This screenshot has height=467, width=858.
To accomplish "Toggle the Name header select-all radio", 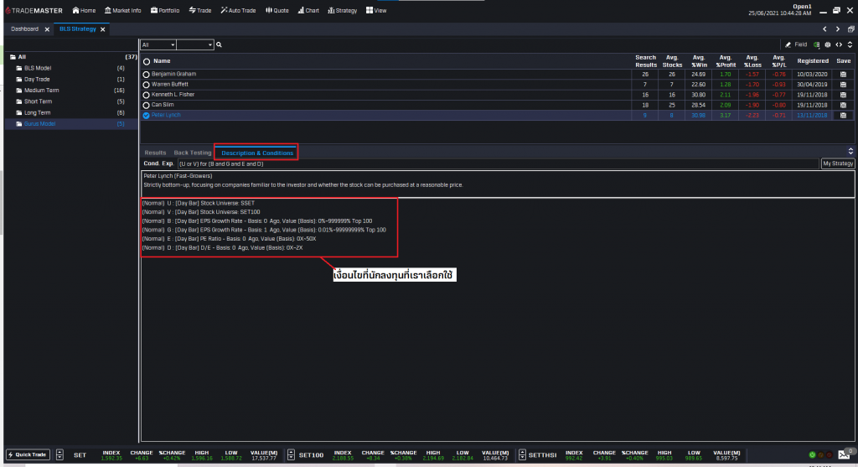I will point(147,61).
